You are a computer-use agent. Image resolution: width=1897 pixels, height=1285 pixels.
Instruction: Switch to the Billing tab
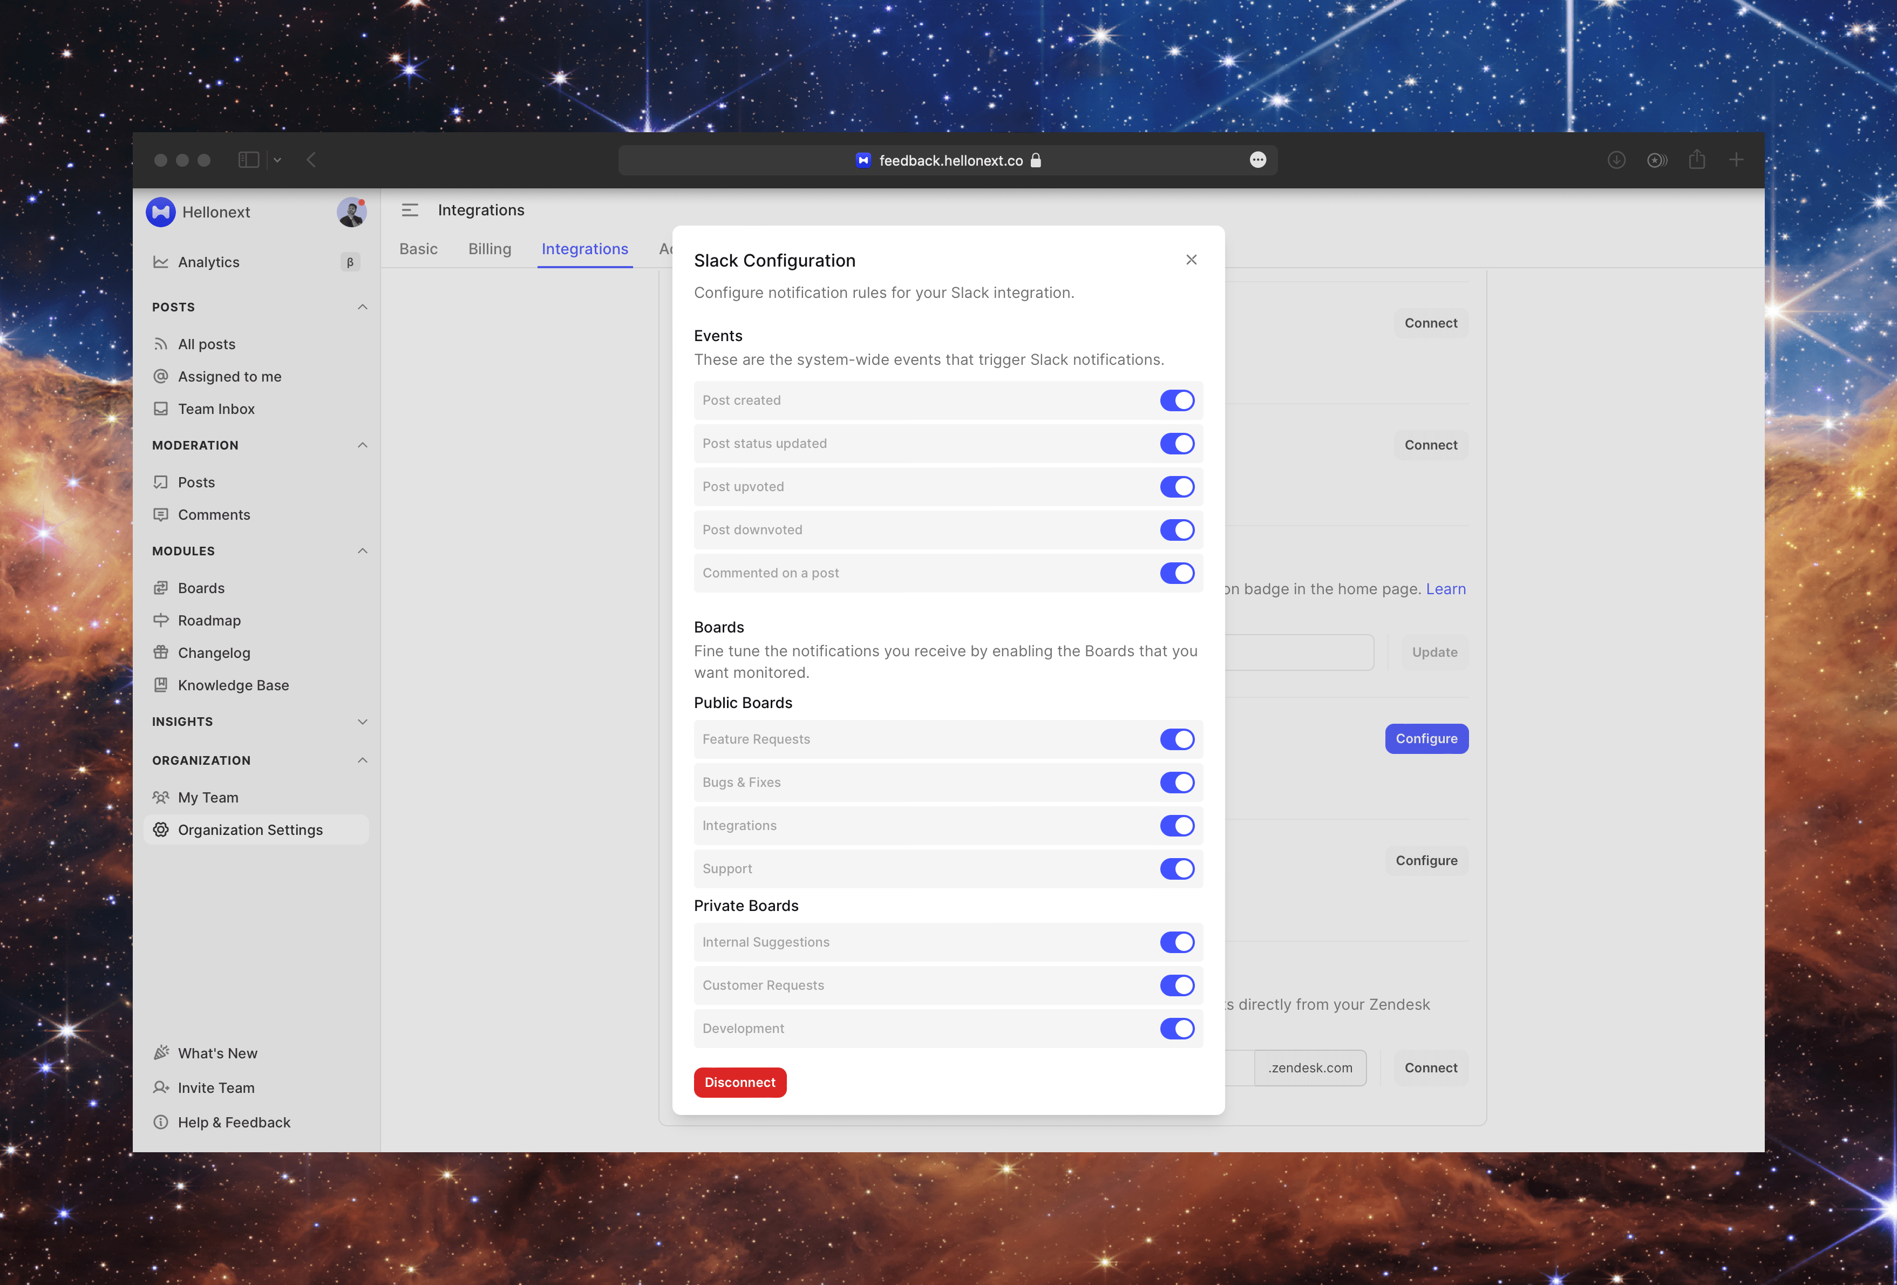489,249
